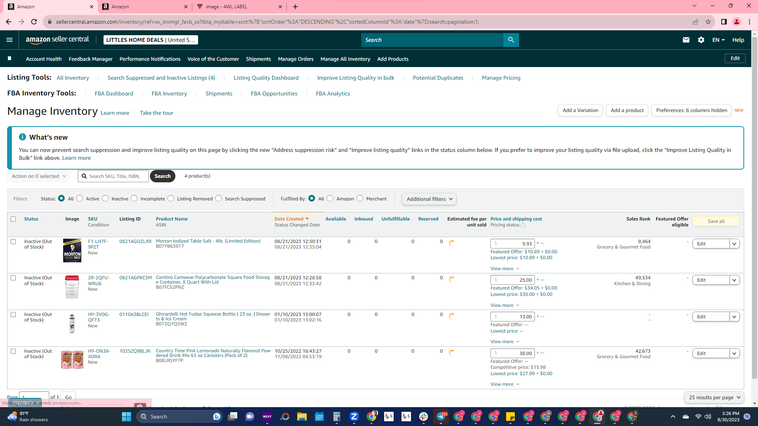The height and width of the screenshot is (426, 758).
Task: Open the FBA Dashboard tool link
Action: click(114, 93)
